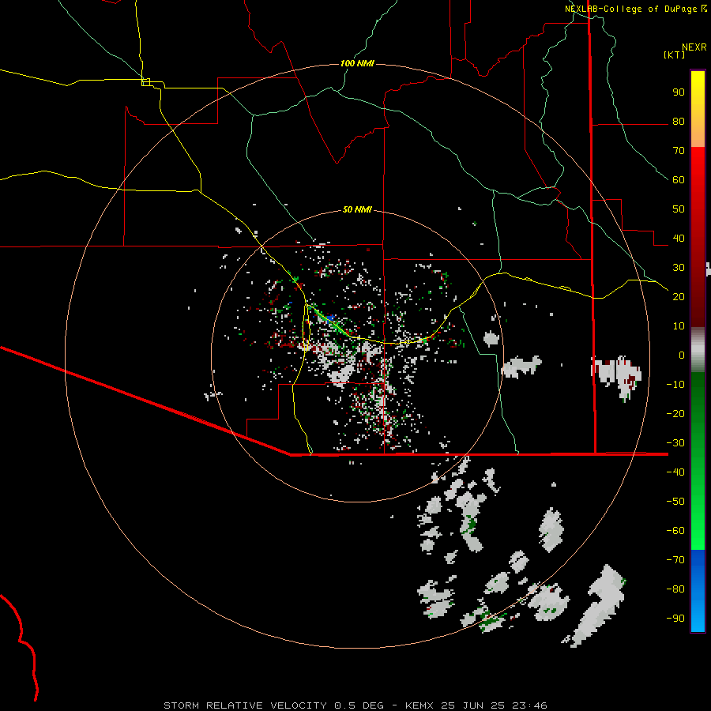Click the -80 value on velocity scale

[x=675, y=589]
